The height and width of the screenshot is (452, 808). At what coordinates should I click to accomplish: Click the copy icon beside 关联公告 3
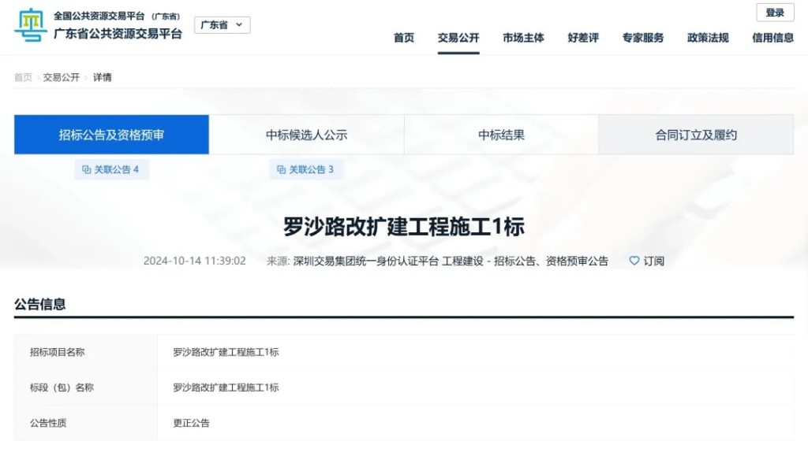pyautogui.click(x=281, y=169)
